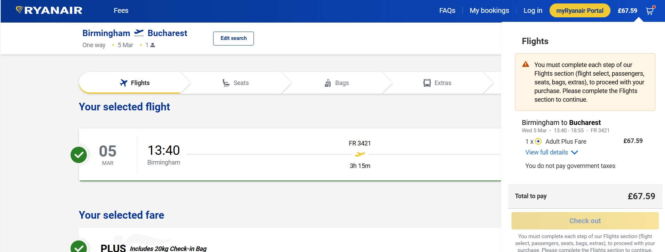Click the Extras step icon

coord(427,83)
